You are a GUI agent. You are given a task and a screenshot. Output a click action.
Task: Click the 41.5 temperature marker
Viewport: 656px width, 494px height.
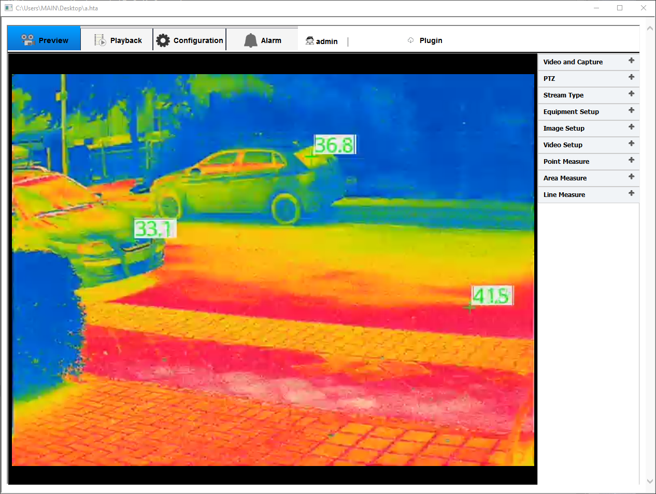click(x=492, y=295)
